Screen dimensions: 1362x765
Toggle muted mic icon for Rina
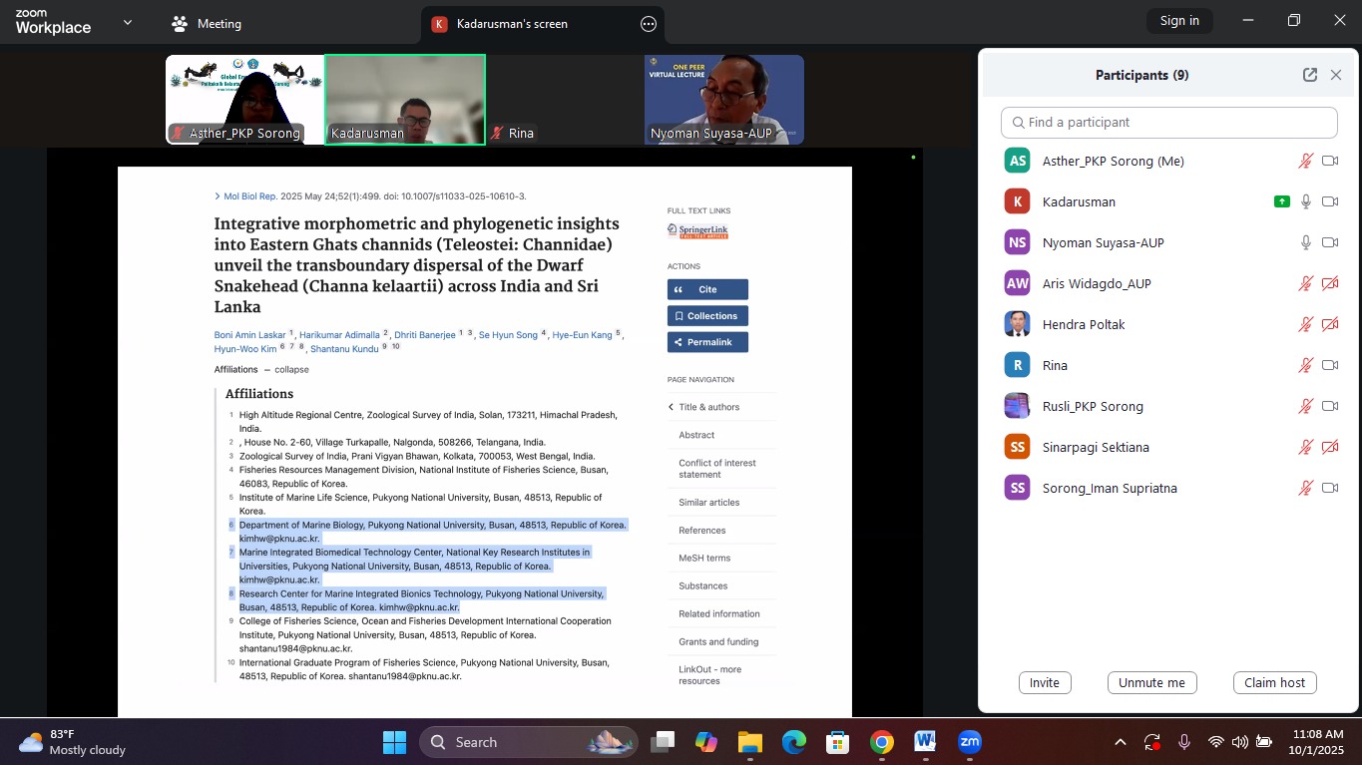1305,365
